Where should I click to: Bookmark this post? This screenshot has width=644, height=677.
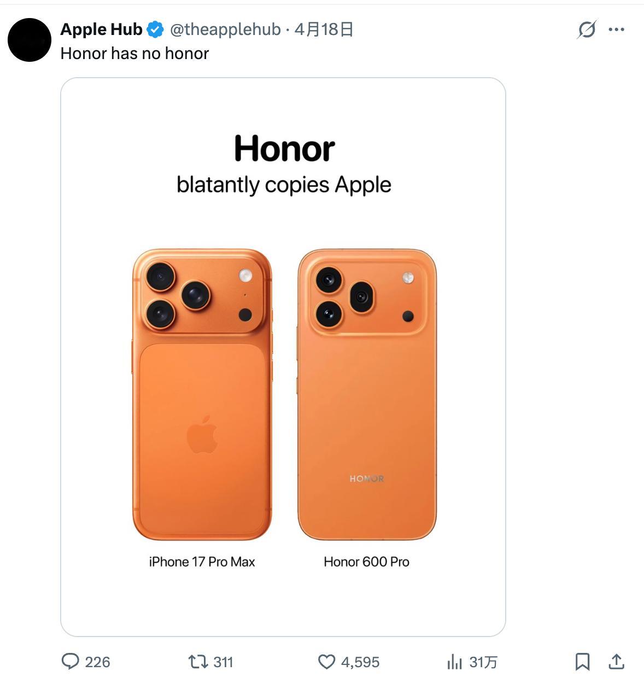coord(582,662)
